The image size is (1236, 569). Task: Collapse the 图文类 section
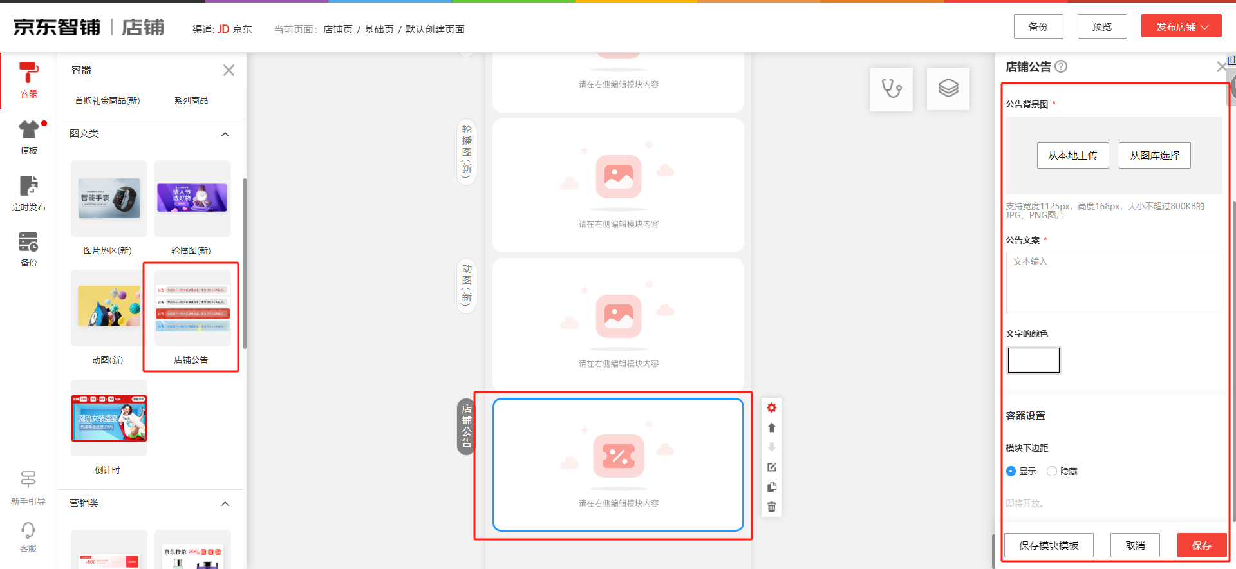[x=225, y=134]
